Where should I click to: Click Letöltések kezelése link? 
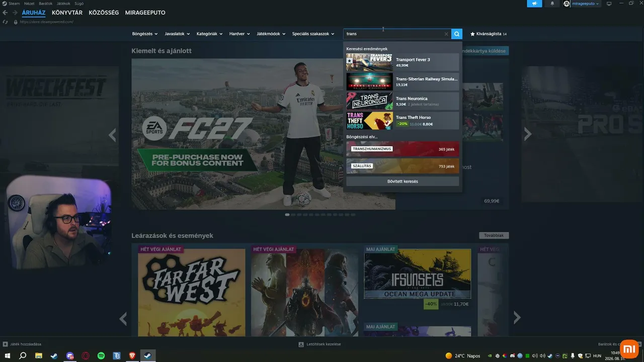[323, 344]
